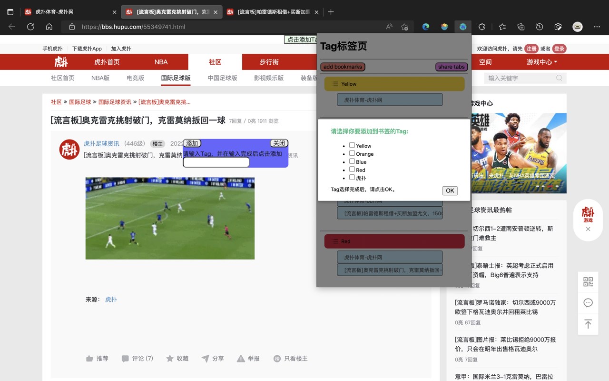Screen dimensions: 609x381
Task: Open the Tag extension icon in toolbar
Action: (463, 27)
